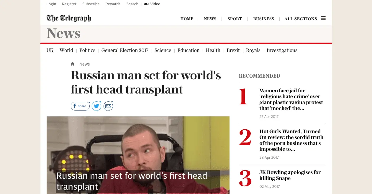
Task: Open the General Election 2017 tab
Action: point(125,50)
